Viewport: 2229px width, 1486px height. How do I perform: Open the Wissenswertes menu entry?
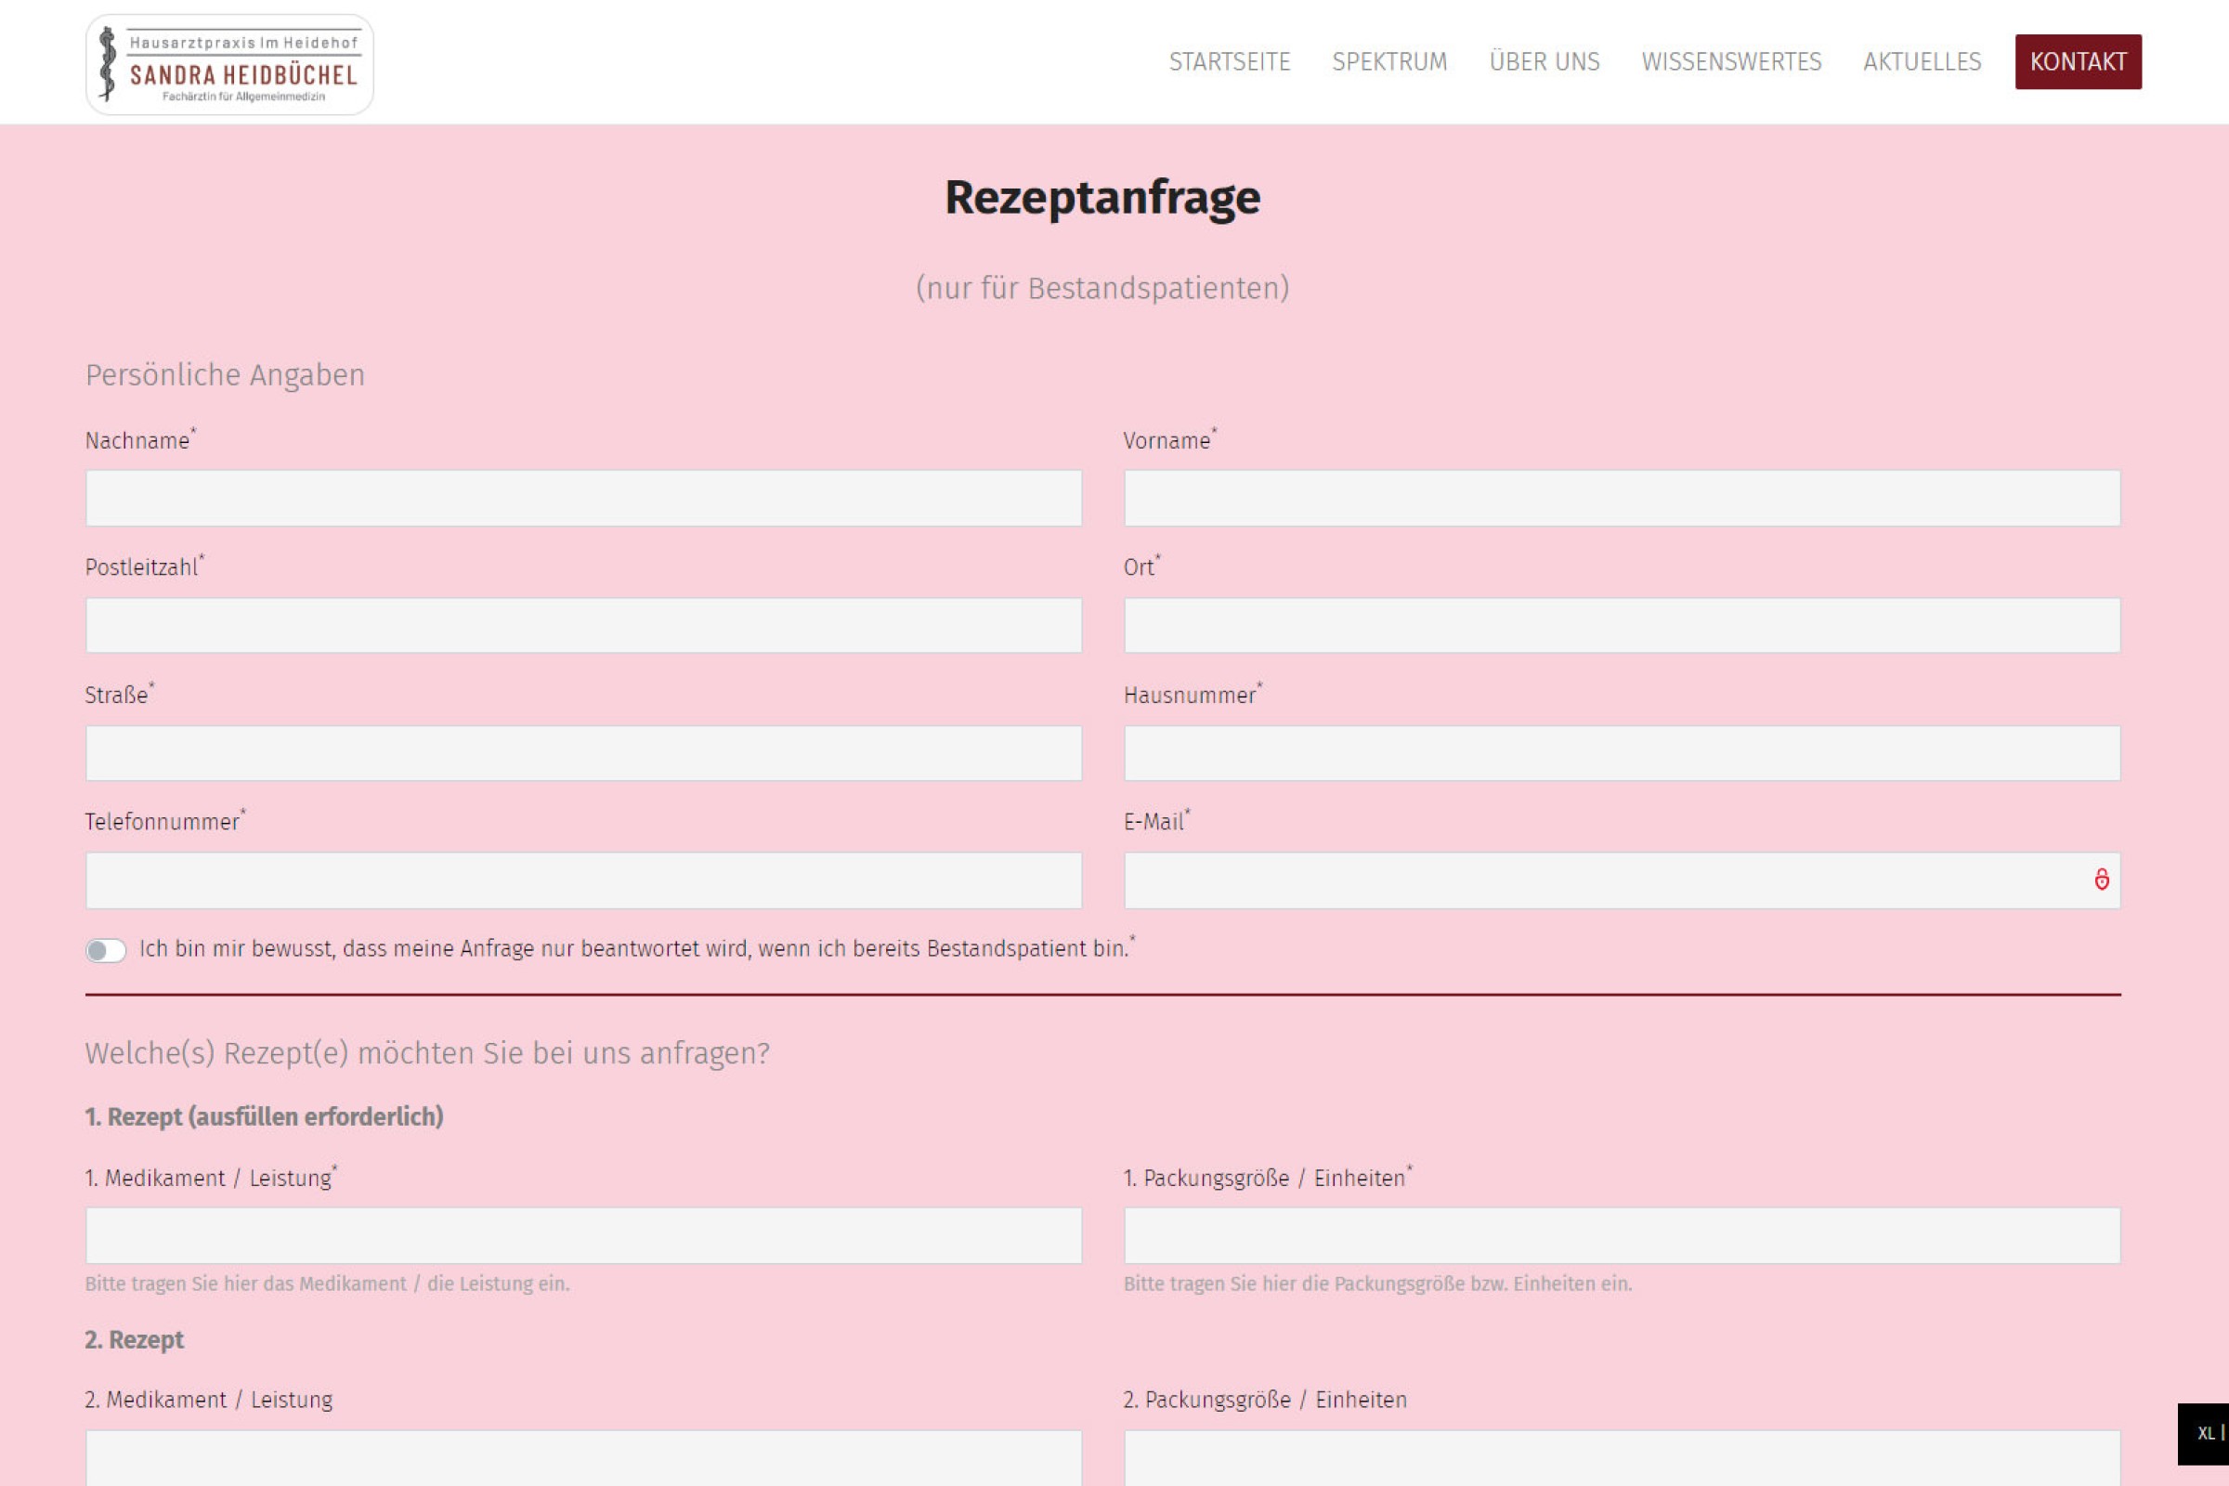1730,61
